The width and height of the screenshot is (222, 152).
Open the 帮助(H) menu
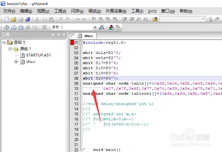[186, 11]
